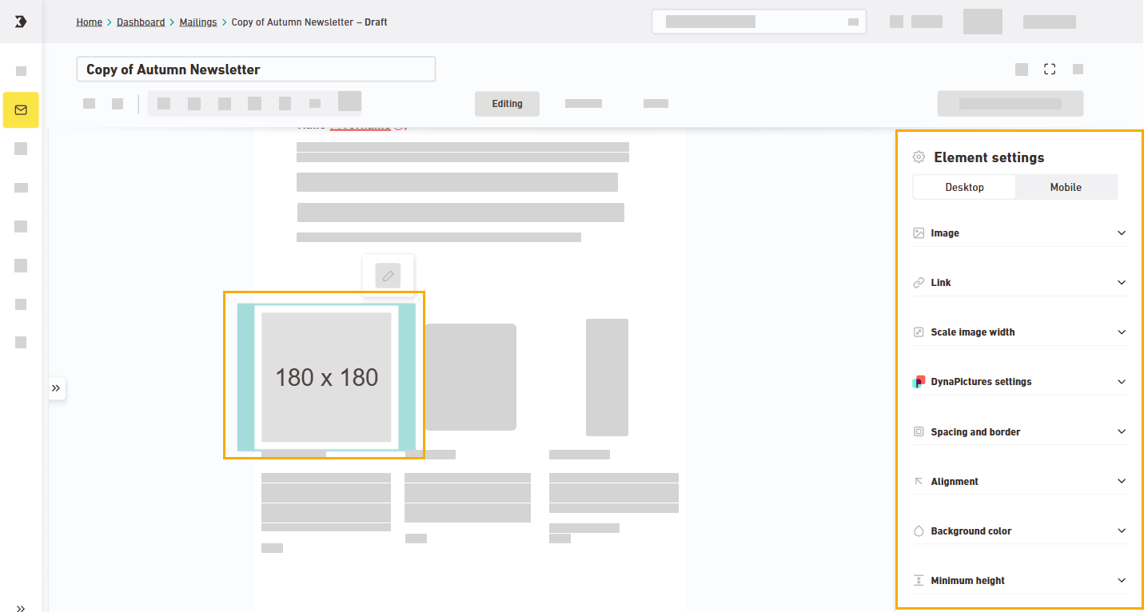The width and height of the screenshot is (1144, 612).
Task: Expand the Link settings section
Action: (1020, 283)
